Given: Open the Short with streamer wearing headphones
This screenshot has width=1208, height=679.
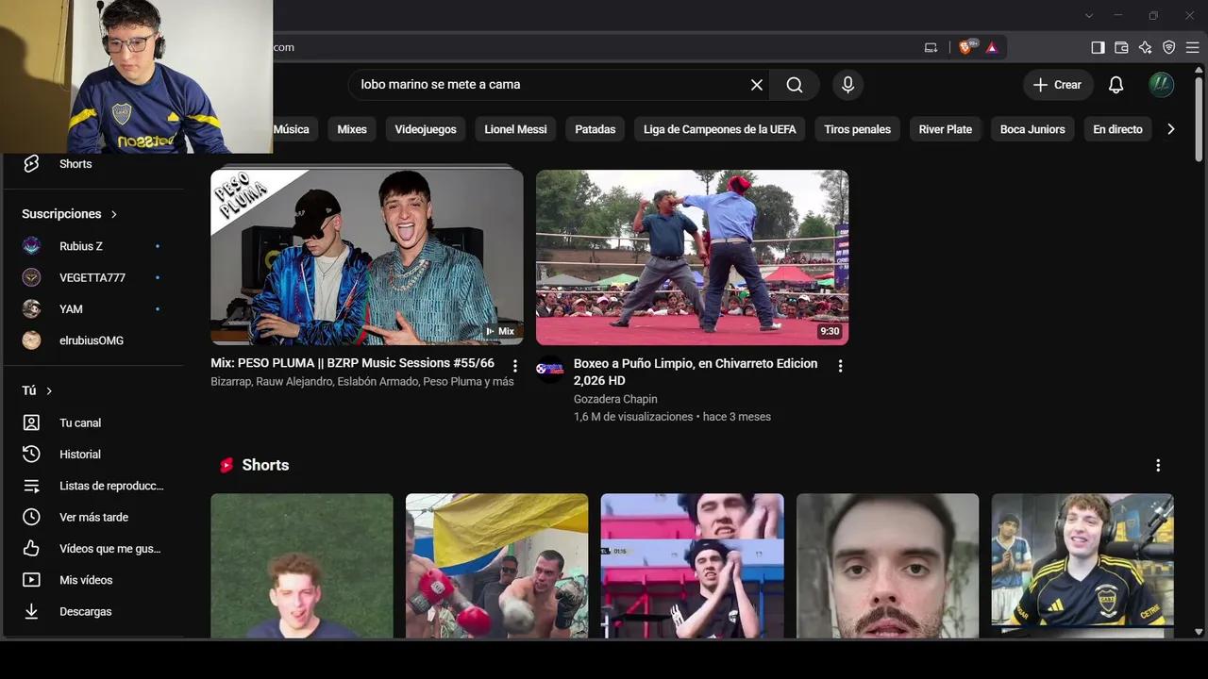Looking at the screenshot, I should [1082, 566].
